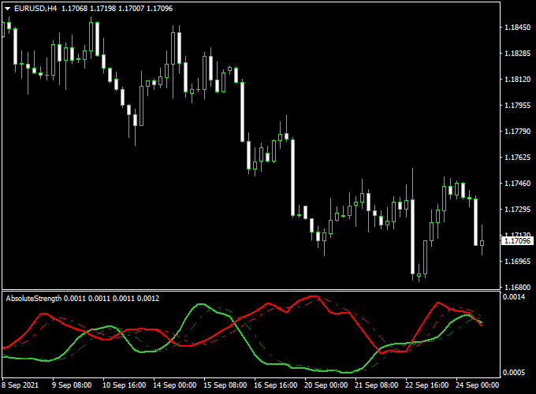
Task: Click the OHLC values 1.17068 1.17198 1.17007 1.17096
Action: pyautogui.click(x=117, y=9)
